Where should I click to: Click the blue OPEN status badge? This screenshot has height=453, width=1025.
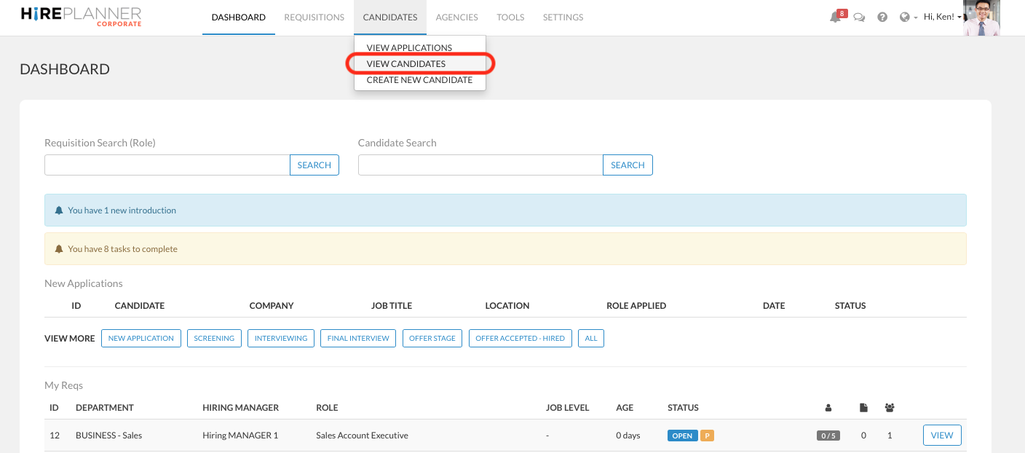pos(682,436)
